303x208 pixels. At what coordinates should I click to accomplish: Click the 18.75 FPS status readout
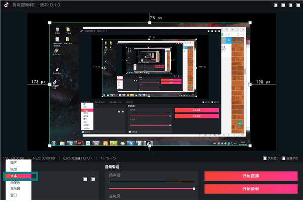pyautogui.click(x=108, y=158)
